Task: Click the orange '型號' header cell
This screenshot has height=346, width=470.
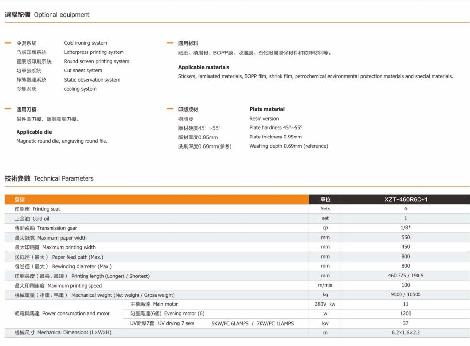Action: coord(157,200)
